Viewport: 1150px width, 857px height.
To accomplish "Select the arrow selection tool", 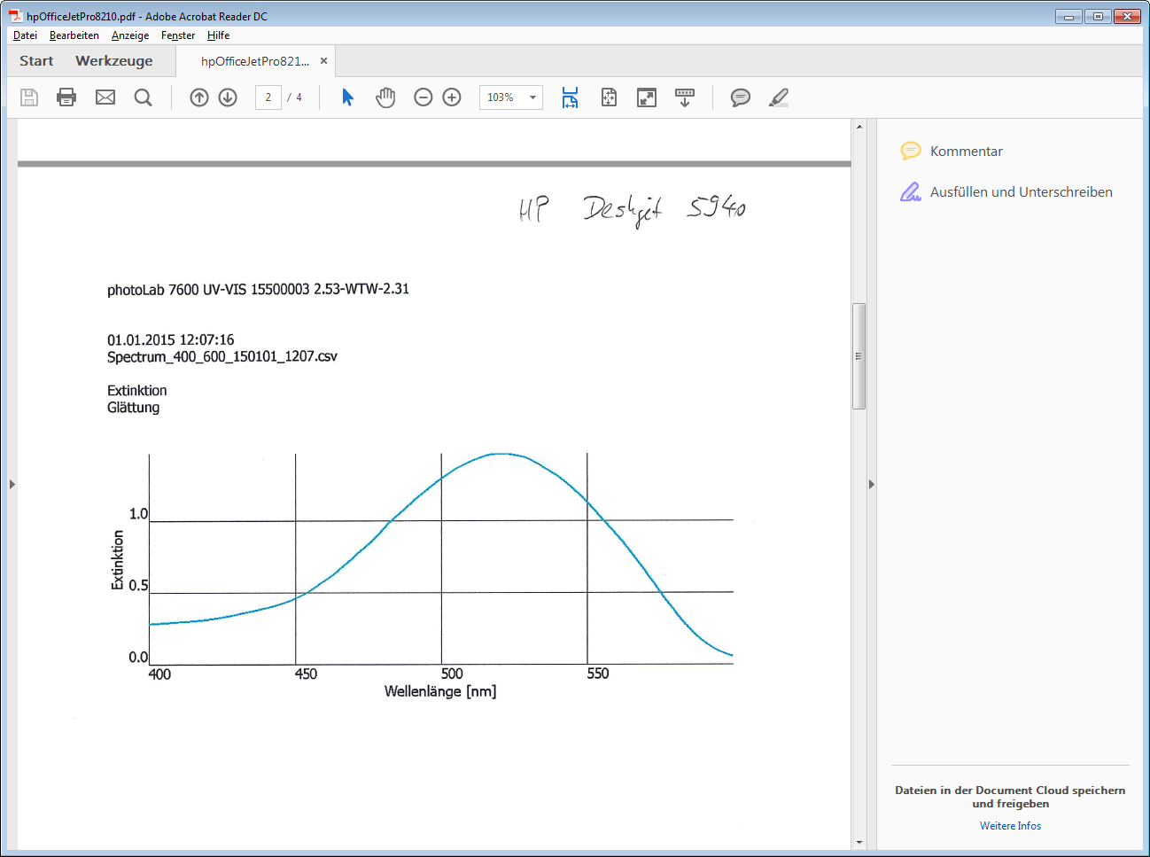I will pos(347,97).
